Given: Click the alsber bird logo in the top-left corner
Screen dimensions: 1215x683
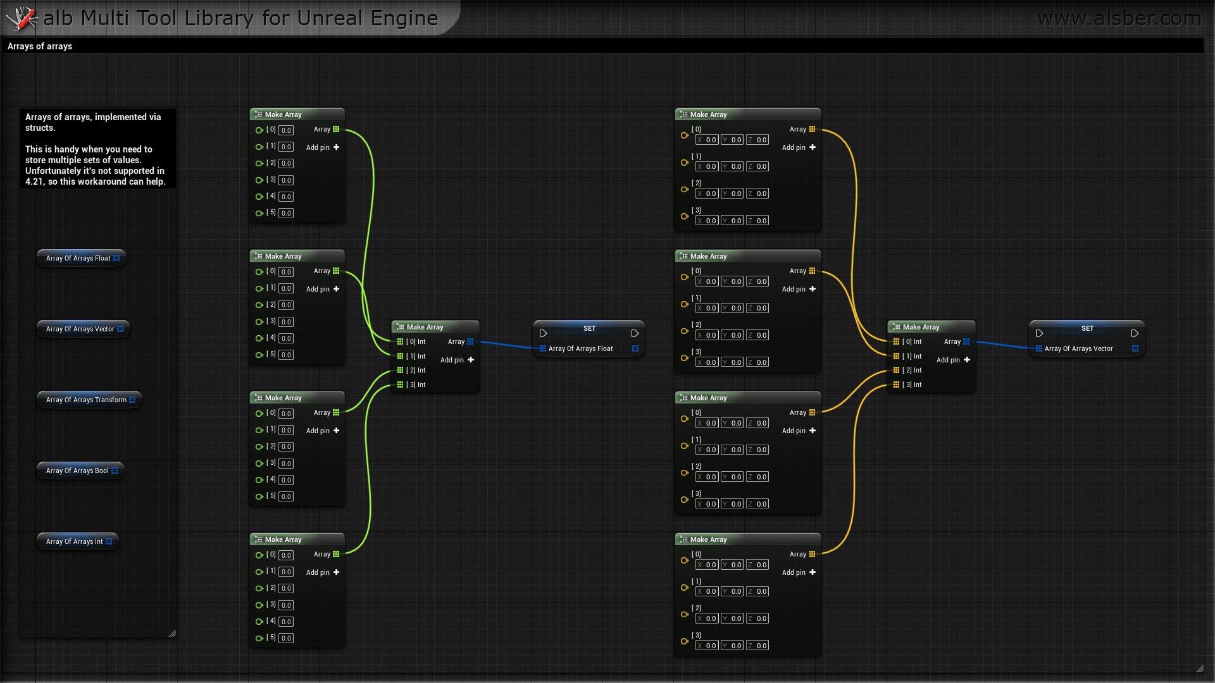Looking at the screenshot, I should tap(22, 18).
